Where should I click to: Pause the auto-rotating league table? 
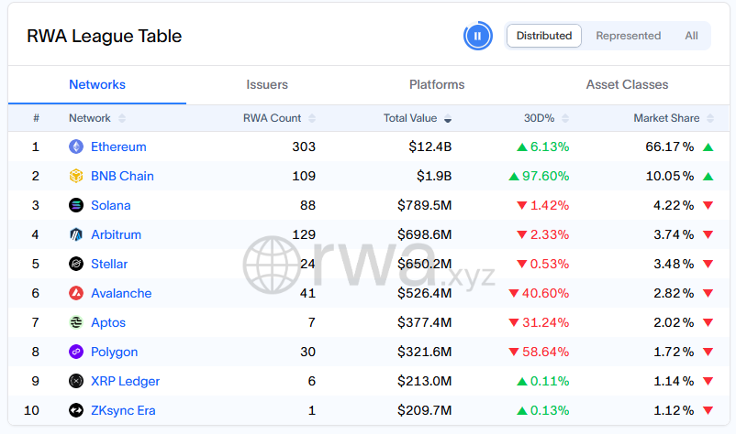(x=477, y=36)
